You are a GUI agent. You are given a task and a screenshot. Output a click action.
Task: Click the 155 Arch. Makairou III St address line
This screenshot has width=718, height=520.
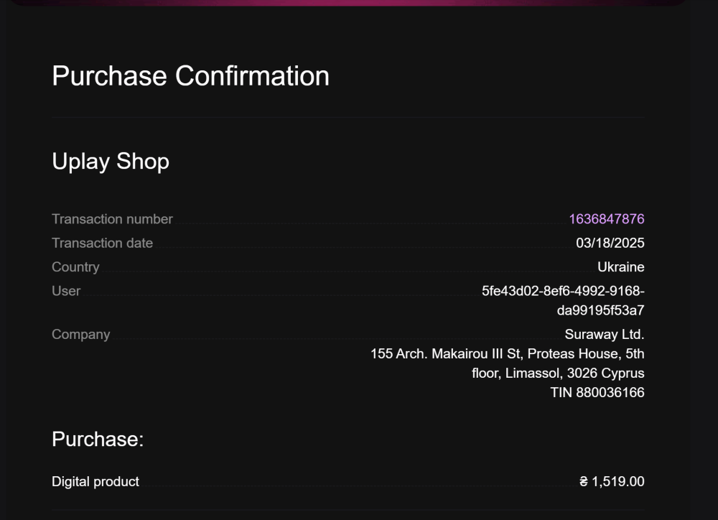pos(507,354)
